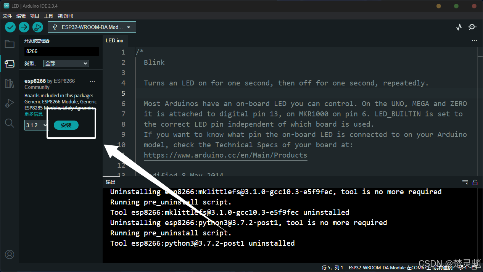Click the Upload arrow button

pyautogui.click(x=24, y=27)
